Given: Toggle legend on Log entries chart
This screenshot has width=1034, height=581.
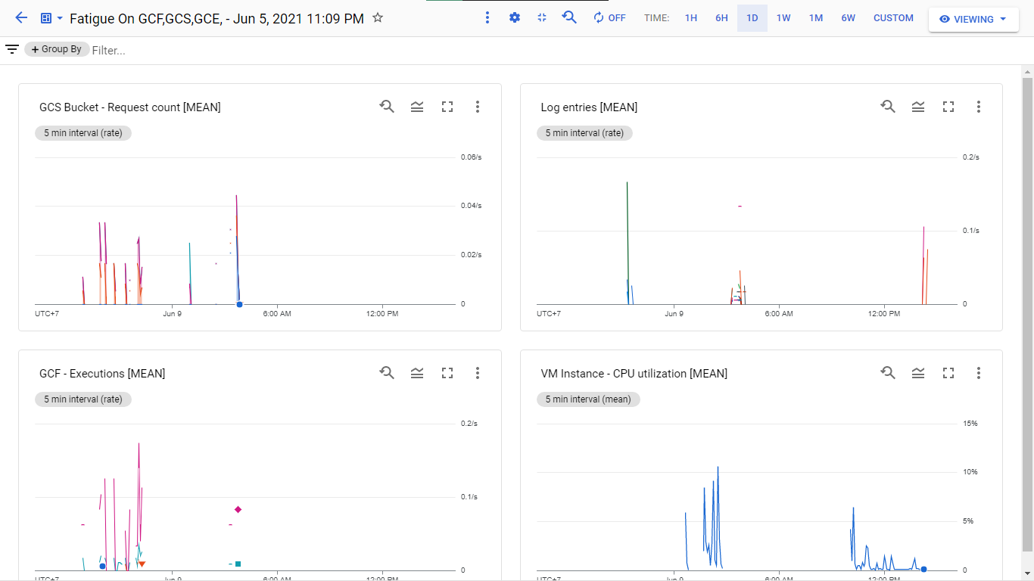Looking at the screenshot, I should 918,107.
